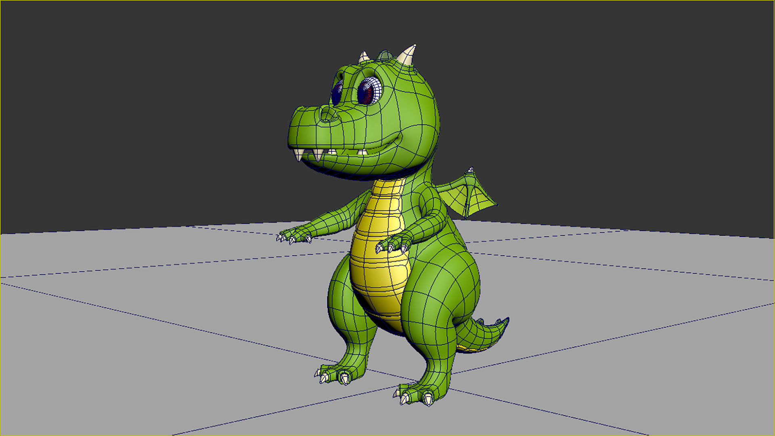Select the dragon's spiked tail
The height and width of the screenshot is (436, 775).
pos(482,334)
